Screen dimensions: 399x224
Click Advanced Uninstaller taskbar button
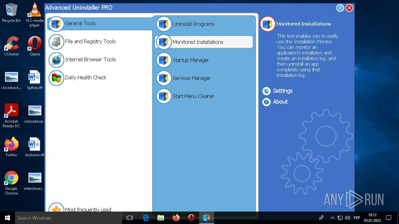tap(206, 218)
